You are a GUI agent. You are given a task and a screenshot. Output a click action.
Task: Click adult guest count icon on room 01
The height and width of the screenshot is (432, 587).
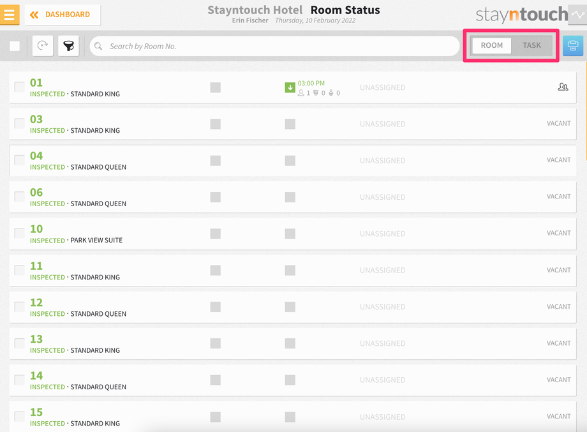pyautogui.click(x=301, y=93)
